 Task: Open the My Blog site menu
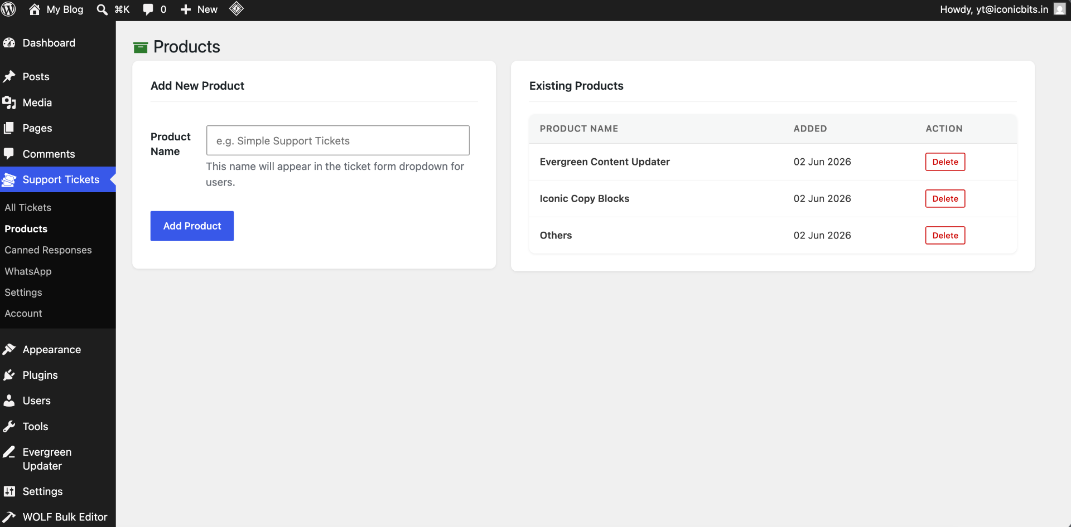coord(56,9)
